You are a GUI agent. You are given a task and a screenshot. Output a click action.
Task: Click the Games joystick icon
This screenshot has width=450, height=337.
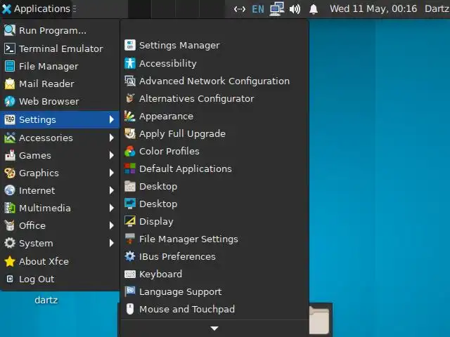click(x=10, y=155)
